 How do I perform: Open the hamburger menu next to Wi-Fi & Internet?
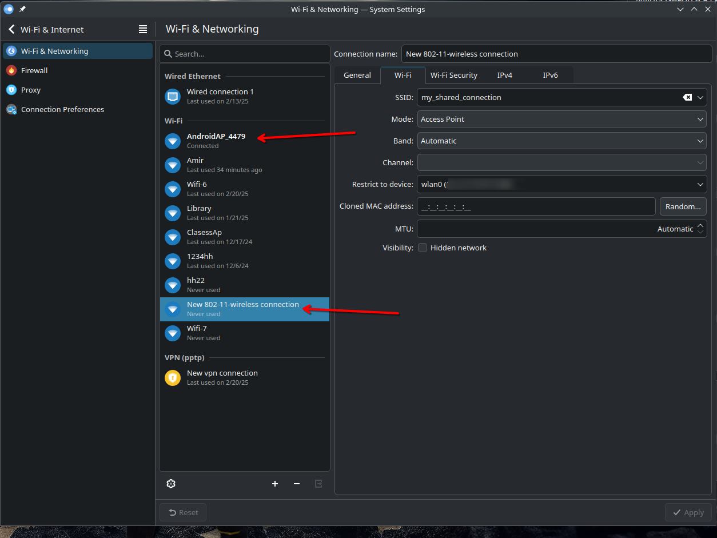[143, 29]
